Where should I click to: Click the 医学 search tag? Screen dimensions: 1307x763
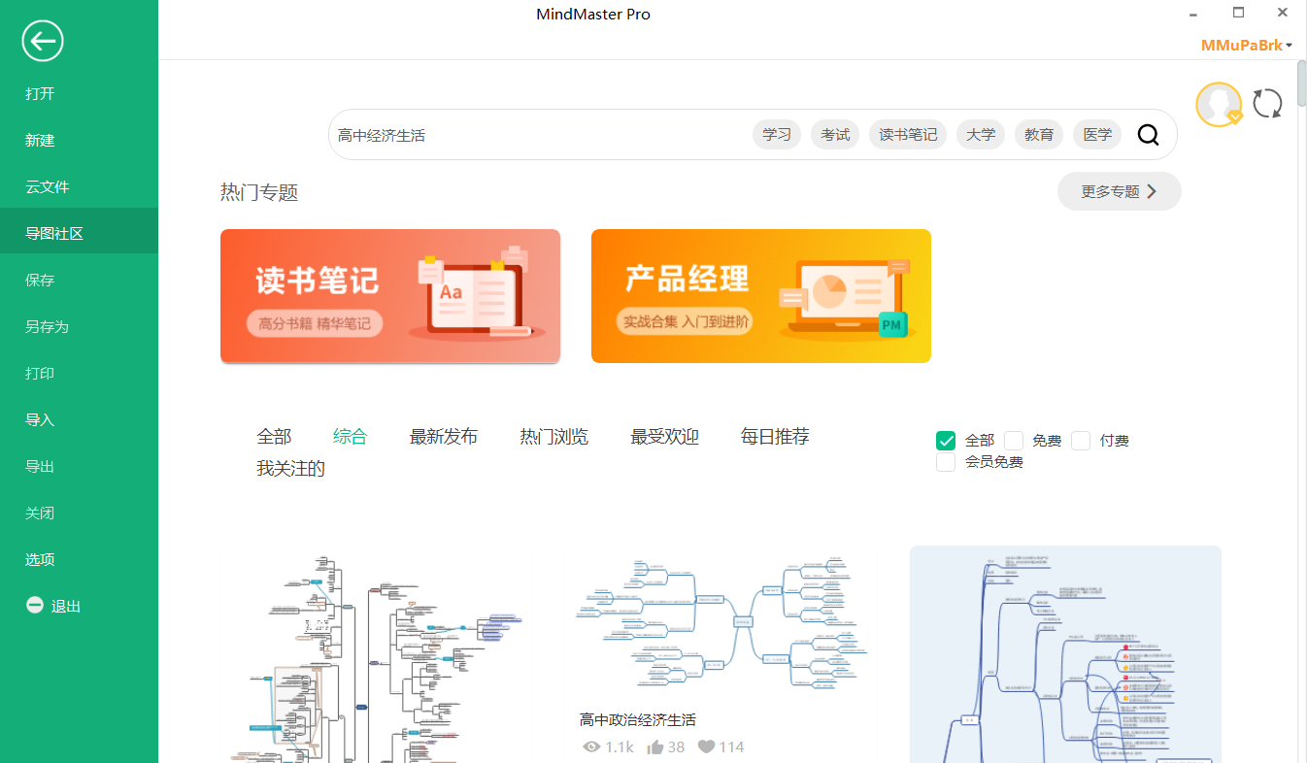[x=1097, y=135]
